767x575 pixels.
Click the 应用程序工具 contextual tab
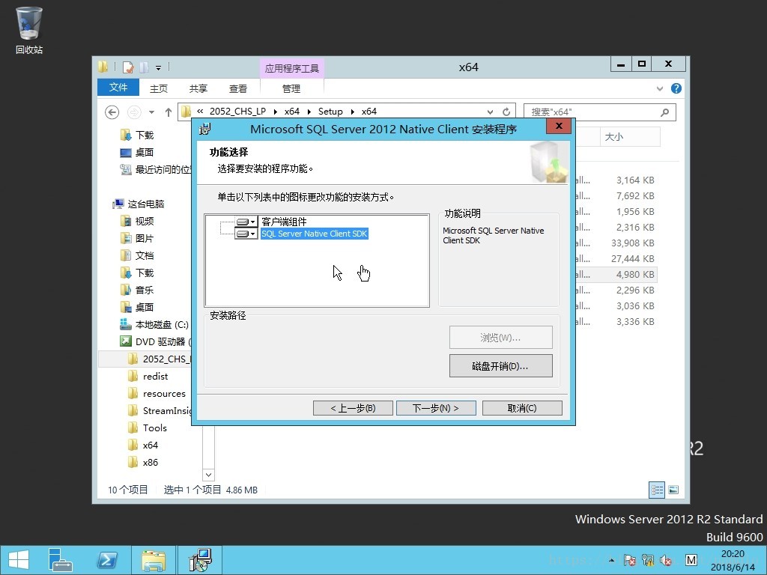(291, 68)
